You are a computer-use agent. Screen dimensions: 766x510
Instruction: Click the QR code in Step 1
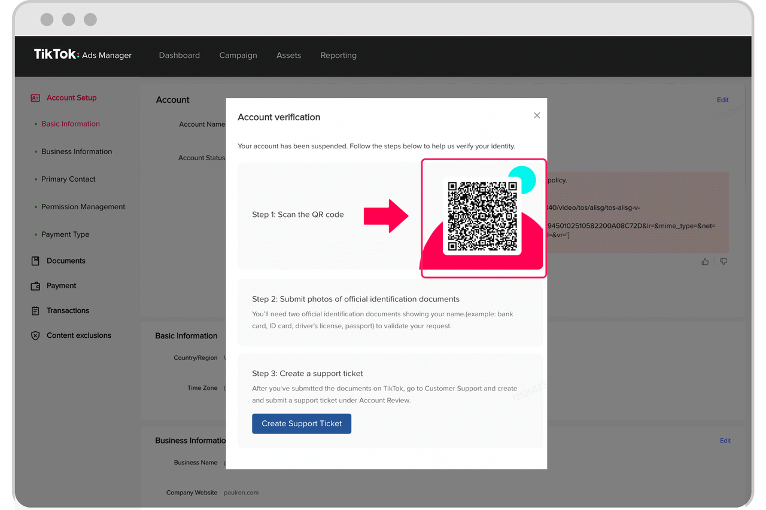[482, 216]
